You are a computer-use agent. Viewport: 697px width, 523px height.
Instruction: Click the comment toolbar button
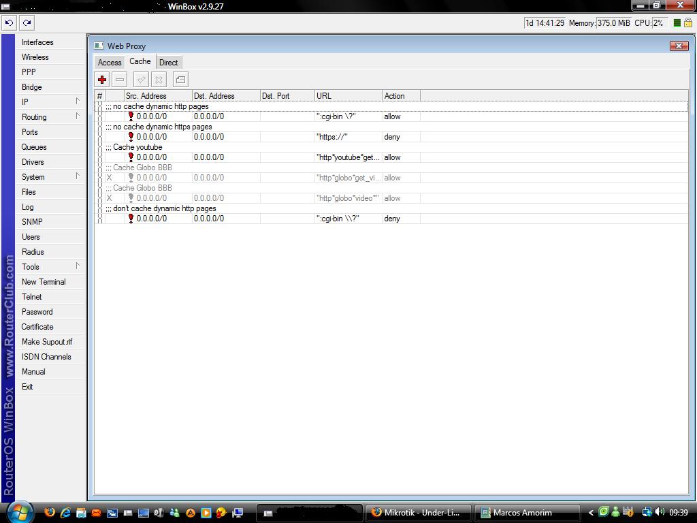180,80
